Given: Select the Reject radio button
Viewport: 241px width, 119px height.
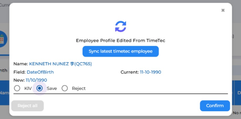Looking at the screenshot, I should [x=65, y=88].
